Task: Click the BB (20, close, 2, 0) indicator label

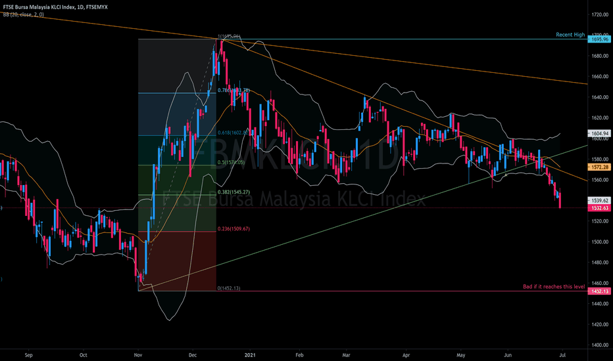Action: [x=24, y=14]
